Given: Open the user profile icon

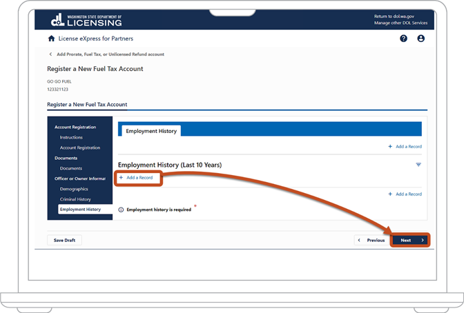Looking at the screenshot, I should coord(420,39).
